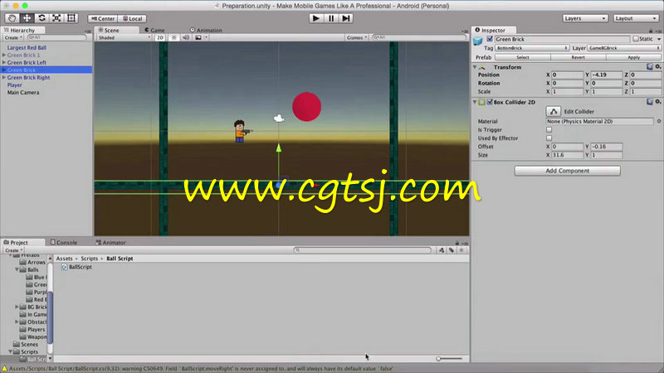Click Scripts in the Assets breadcrumb

[x=90, y=259]
